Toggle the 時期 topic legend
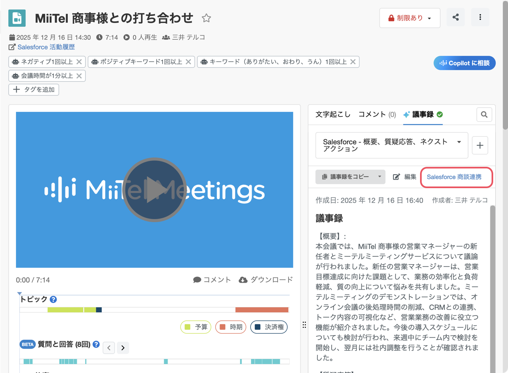The width and height of the screenshot is (508, 373). tap(231, 327)
